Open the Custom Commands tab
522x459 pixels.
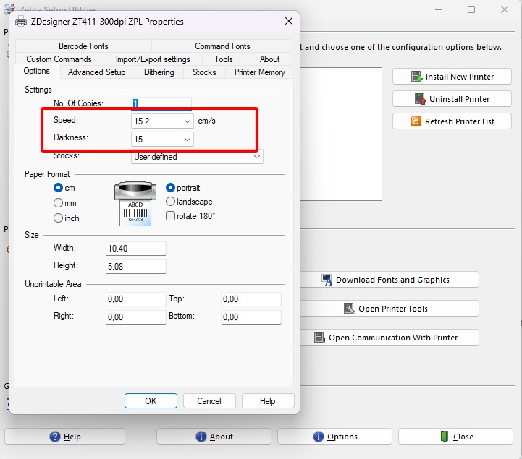point(59,59)
